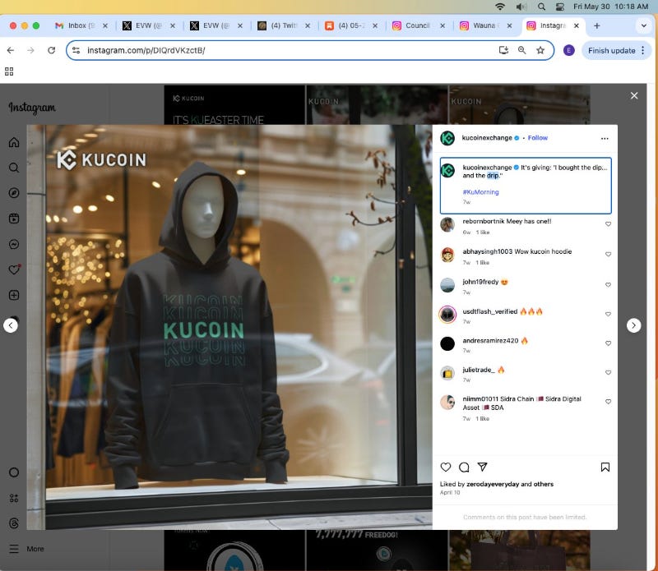Open the #KuMorning hashtag link

[480, 192]
